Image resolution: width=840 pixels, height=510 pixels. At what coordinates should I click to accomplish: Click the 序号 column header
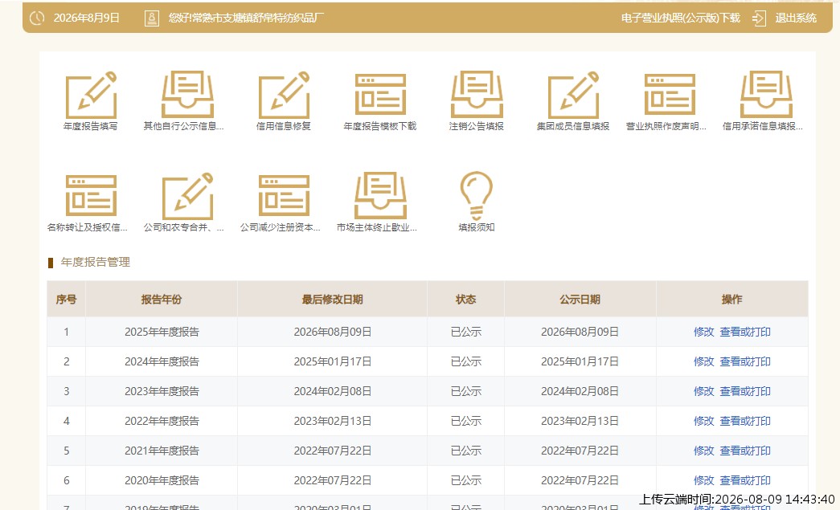(x=66, y=299)
